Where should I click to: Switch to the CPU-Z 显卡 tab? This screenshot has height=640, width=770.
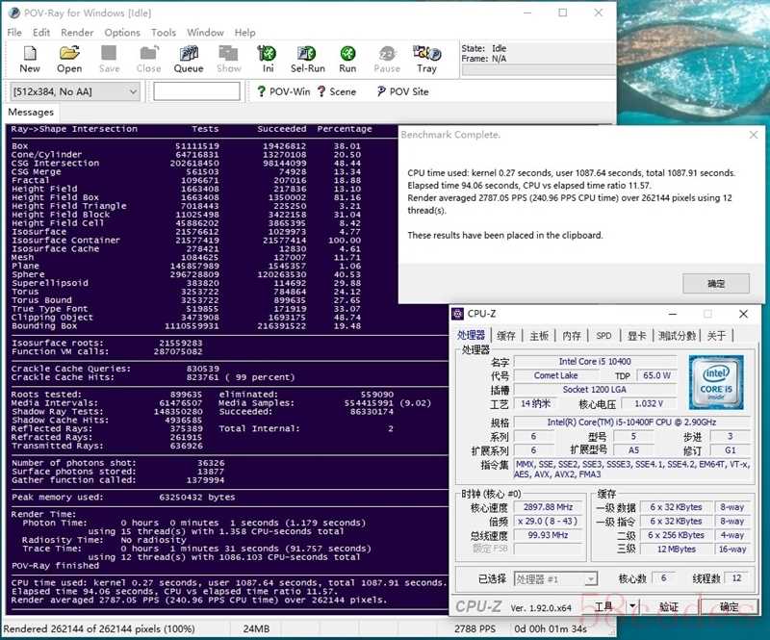click(x=636, y=336)
